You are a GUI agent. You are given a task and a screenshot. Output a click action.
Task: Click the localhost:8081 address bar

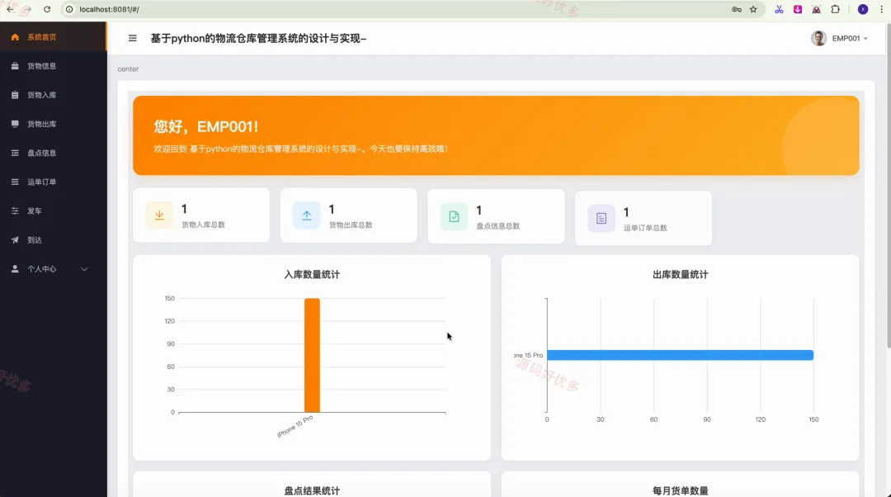(x=398, y=9)
